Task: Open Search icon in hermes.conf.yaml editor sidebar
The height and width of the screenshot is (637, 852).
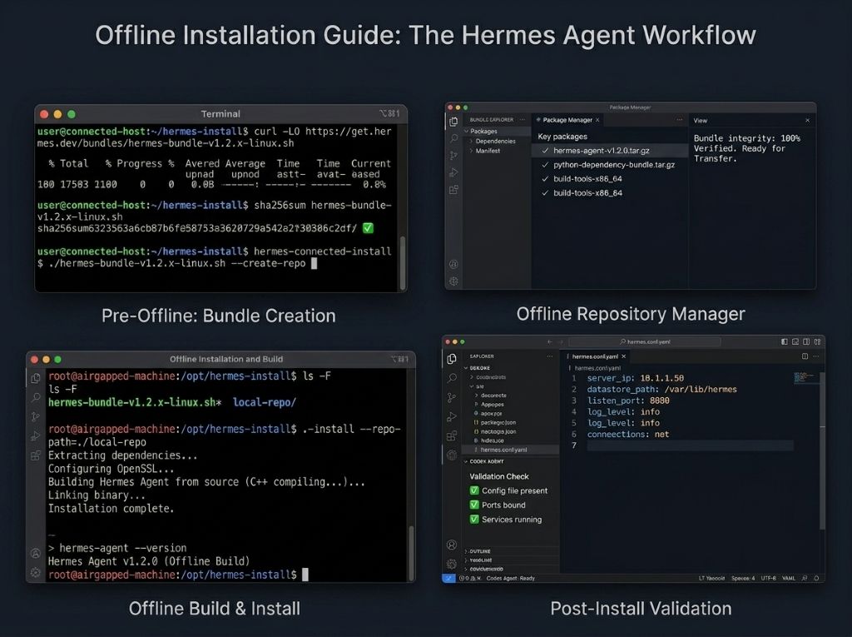Action: point(452,378)
